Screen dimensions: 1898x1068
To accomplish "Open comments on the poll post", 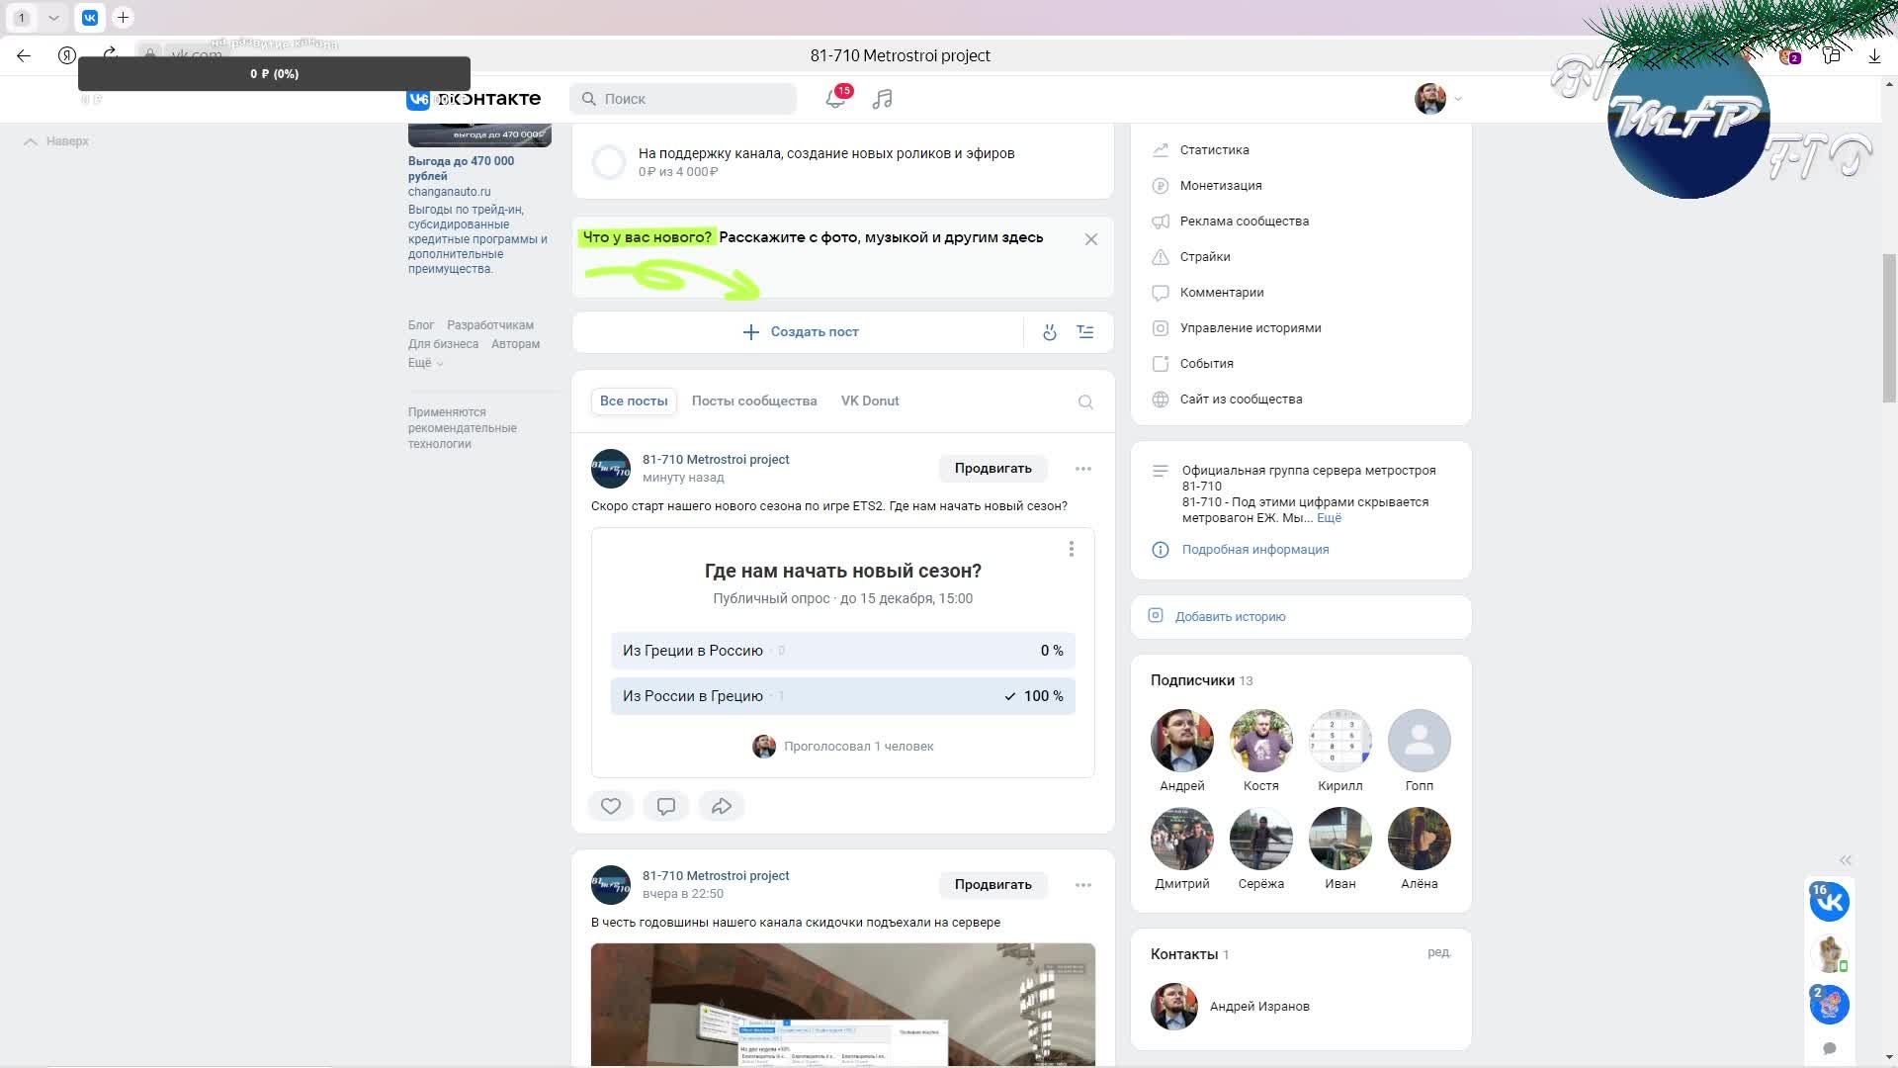I will pos(666,806).
